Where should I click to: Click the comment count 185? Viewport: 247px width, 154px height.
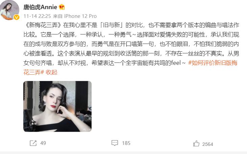(x=126, y=143)
